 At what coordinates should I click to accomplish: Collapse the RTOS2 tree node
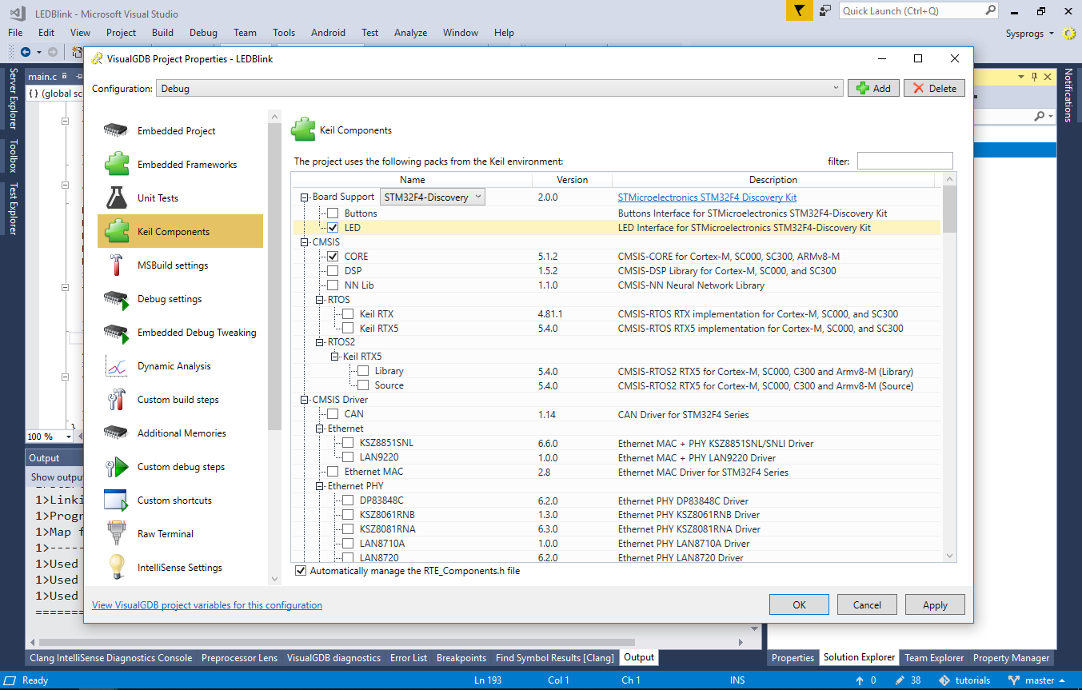tap(320, 342)
